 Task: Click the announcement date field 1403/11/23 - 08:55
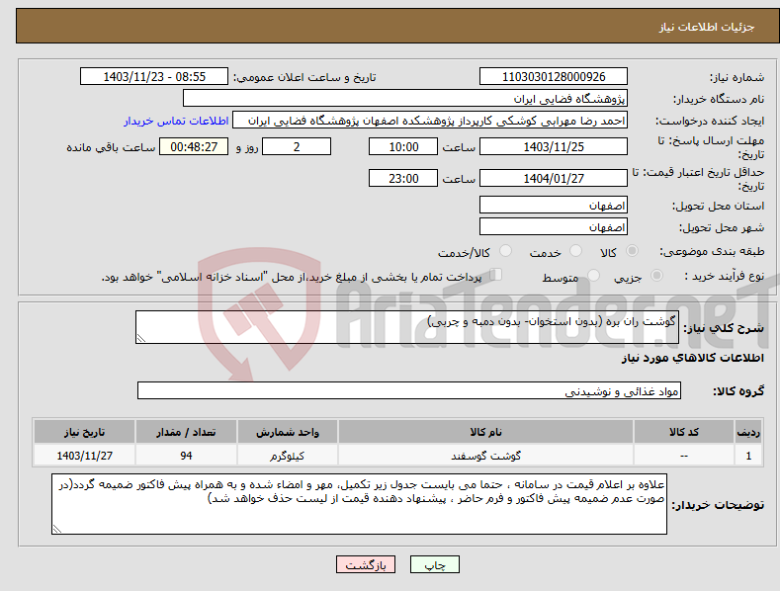154,77
